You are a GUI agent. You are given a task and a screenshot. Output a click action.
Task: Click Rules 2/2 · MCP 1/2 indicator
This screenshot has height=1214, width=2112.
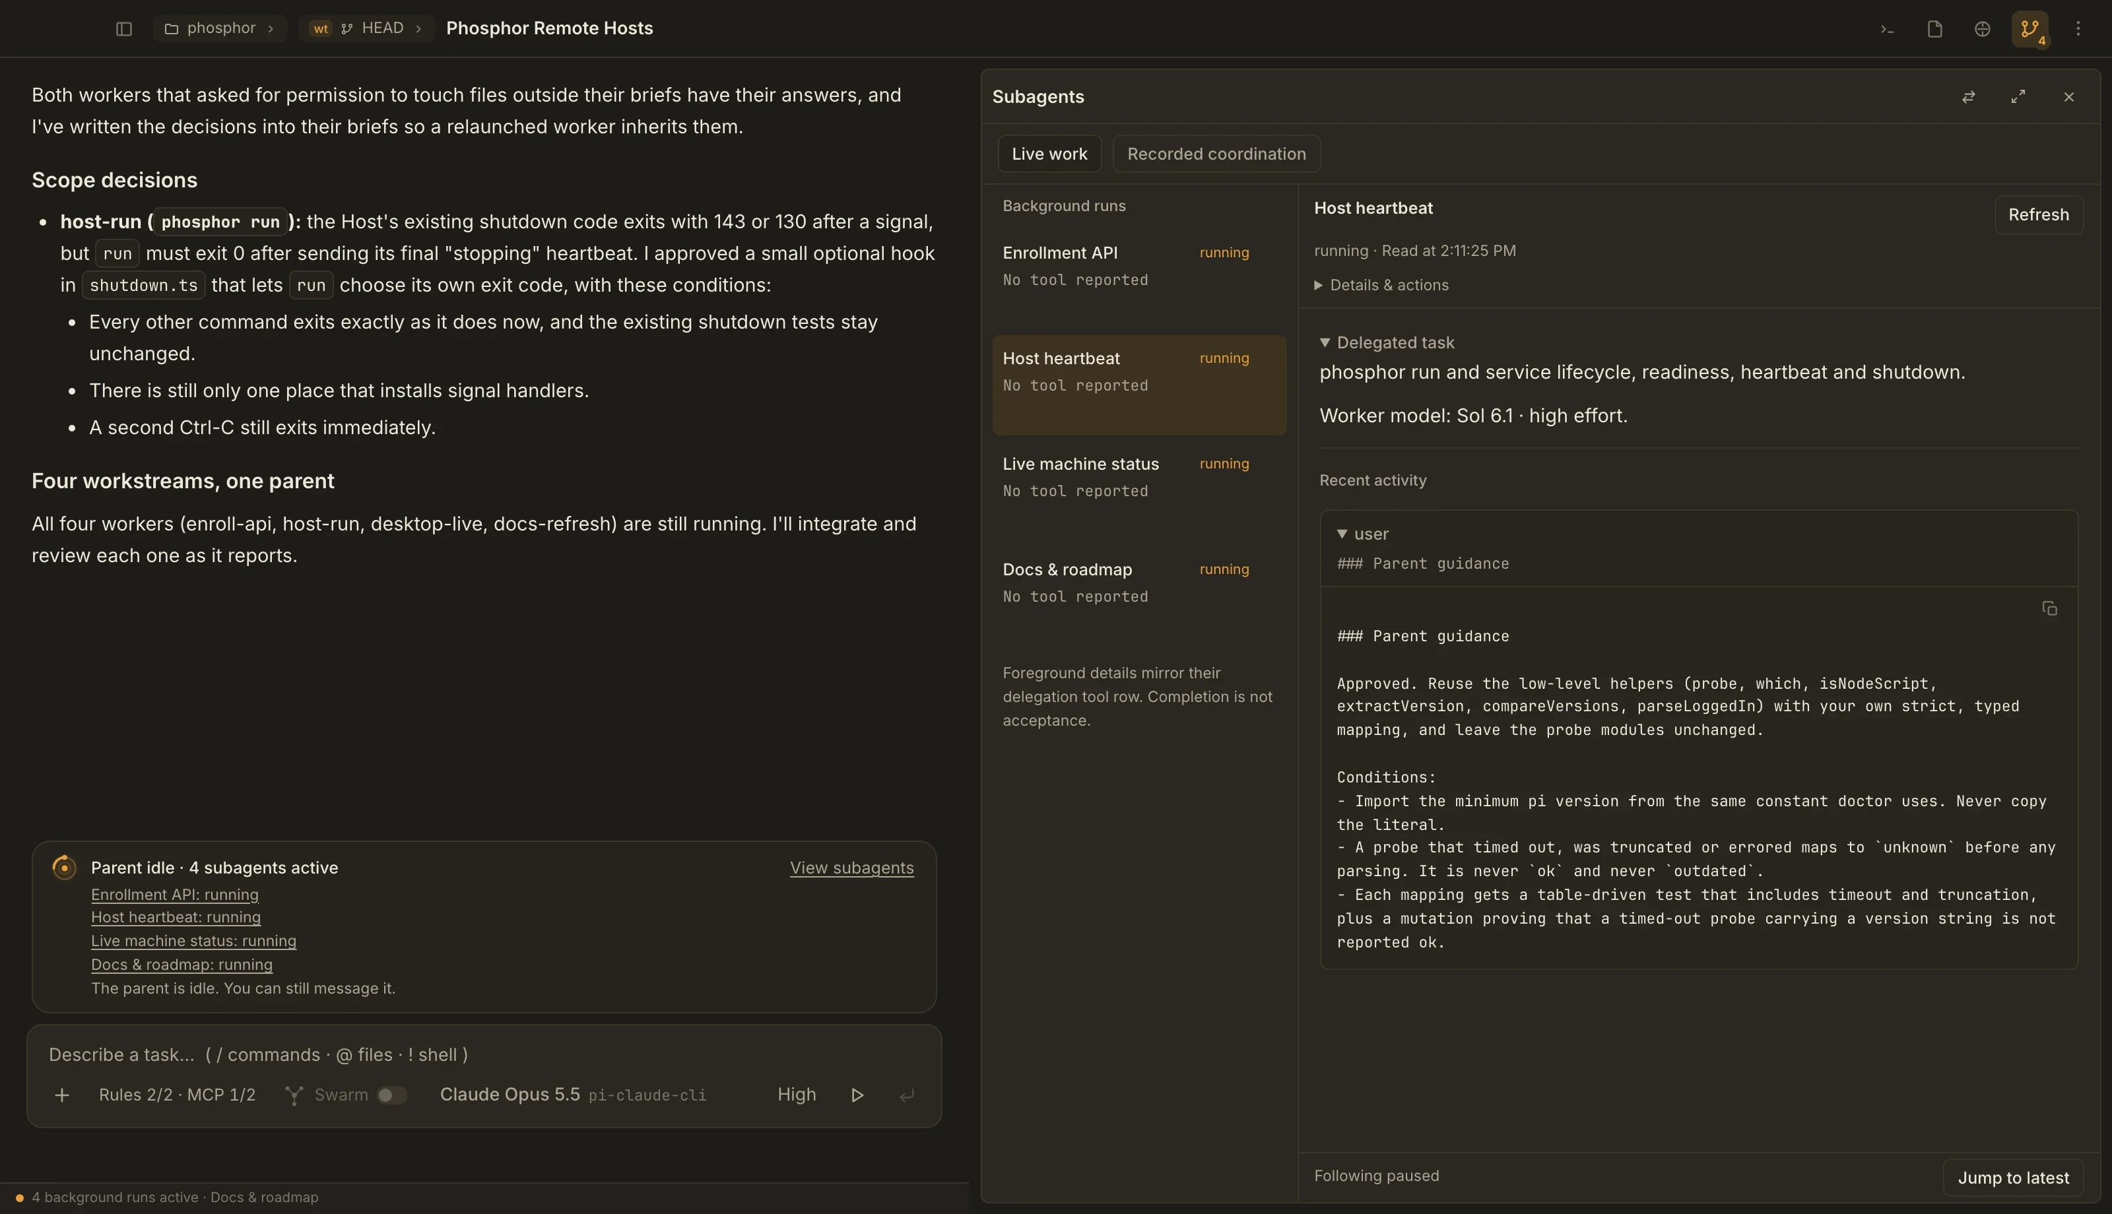177,1095
